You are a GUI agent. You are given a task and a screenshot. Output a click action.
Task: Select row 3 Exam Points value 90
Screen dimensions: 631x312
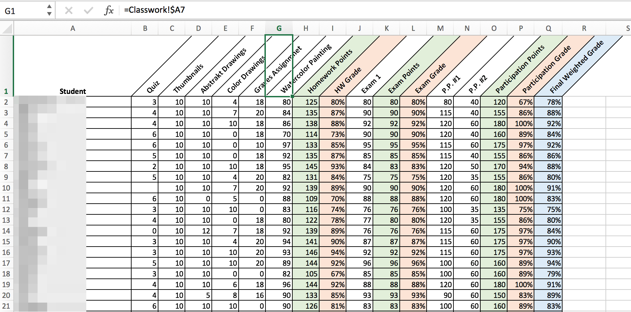click(387, 113)
